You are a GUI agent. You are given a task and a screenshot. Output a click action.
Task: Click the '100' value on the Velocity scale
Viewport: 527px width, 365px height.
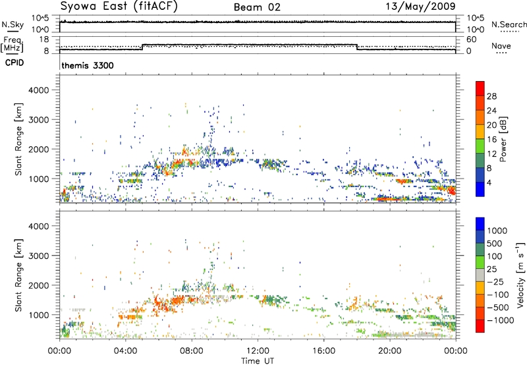click(x=495, y=256)
